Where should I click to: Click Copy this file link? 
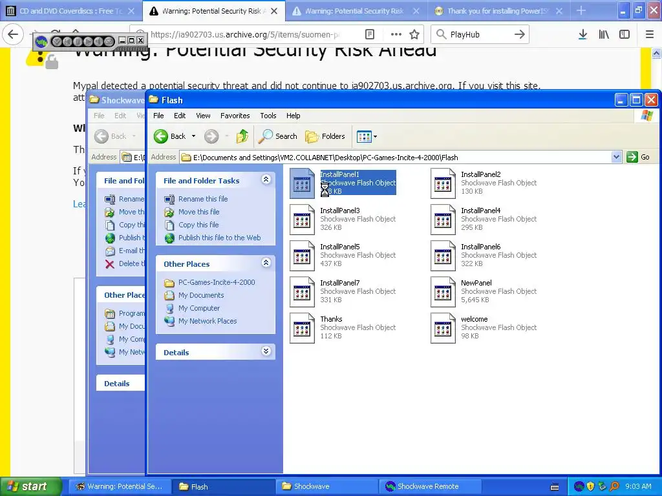198,225
